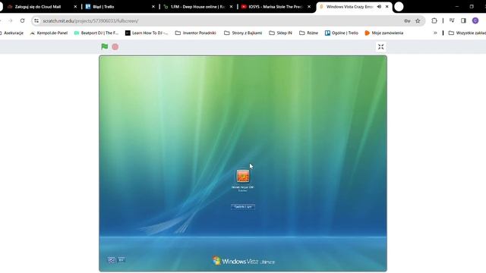The image size is (486, 273).
Task: Open the side panel icon
Action: click(463, 20)
